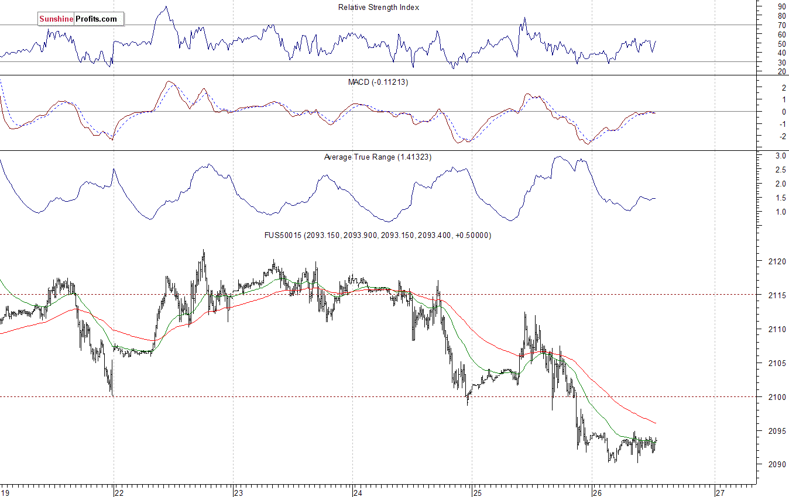Click date label 25 on the time axis
The width and height of the screenshot is (789, 497).
point(478,493)
